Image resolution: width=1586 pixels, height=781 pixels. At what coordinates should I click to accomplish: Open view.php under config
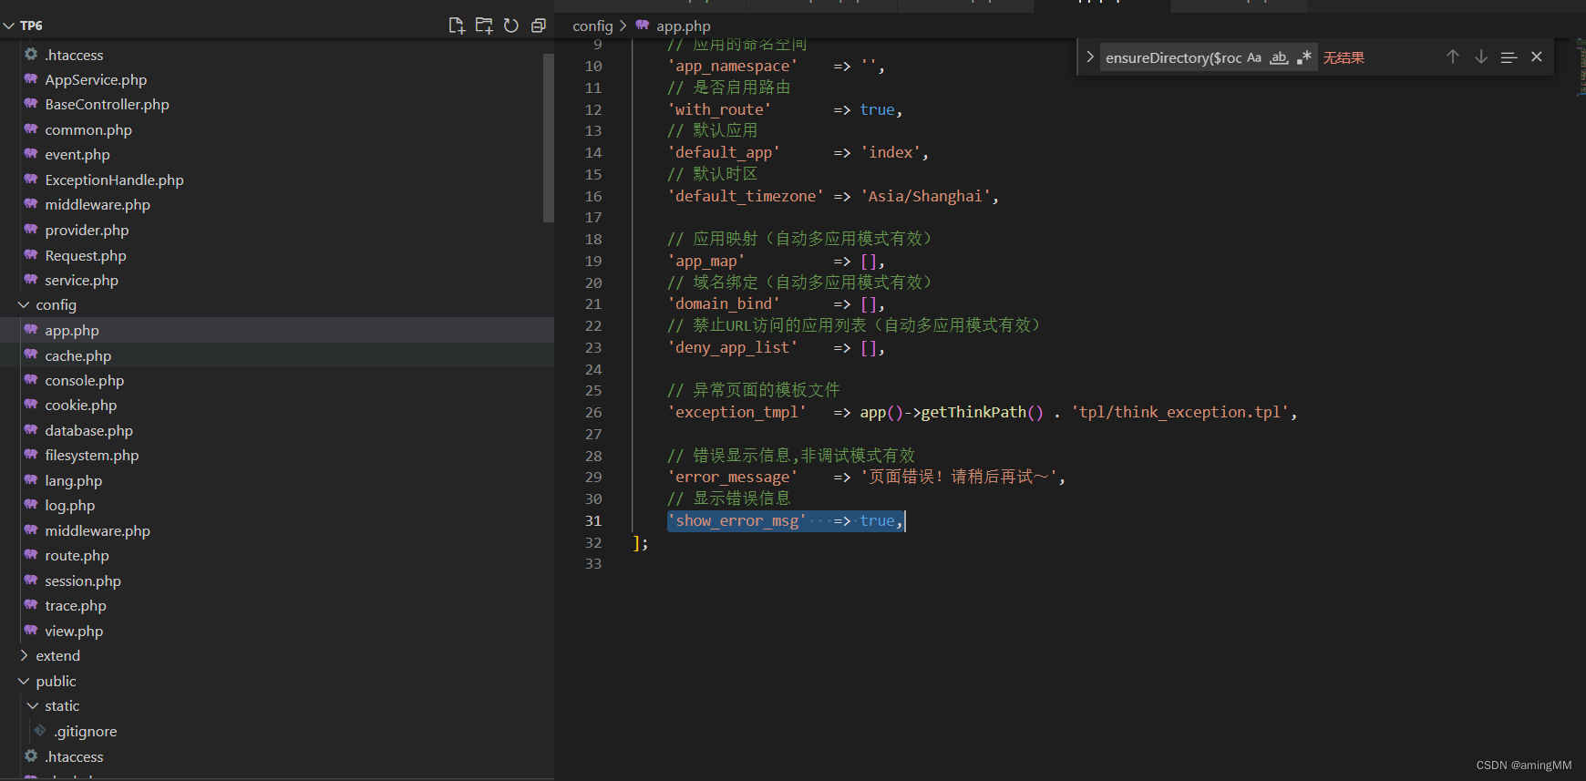pyautogui.click(x=74, y=631)
